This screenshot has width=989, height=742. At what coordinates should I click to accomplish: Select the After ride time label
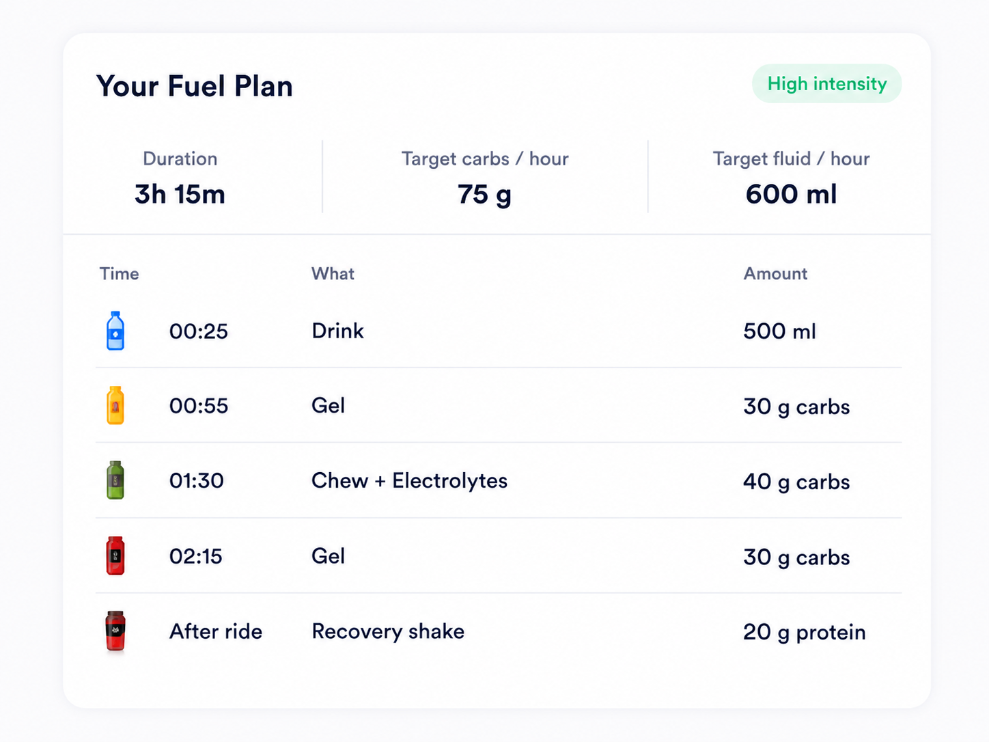point(216,631)
